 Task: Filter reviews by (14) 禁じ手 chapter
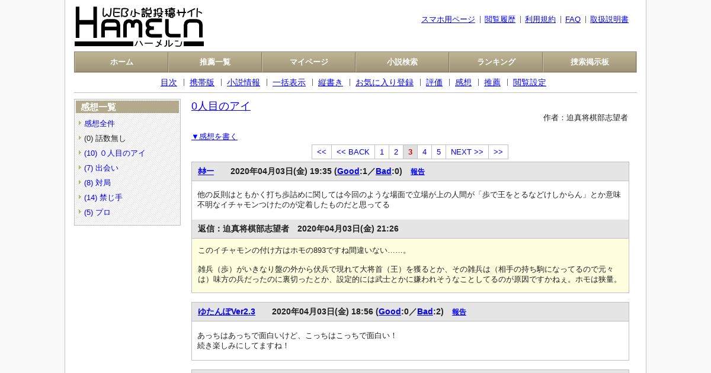pyautogui.click(x=103, y=197)
